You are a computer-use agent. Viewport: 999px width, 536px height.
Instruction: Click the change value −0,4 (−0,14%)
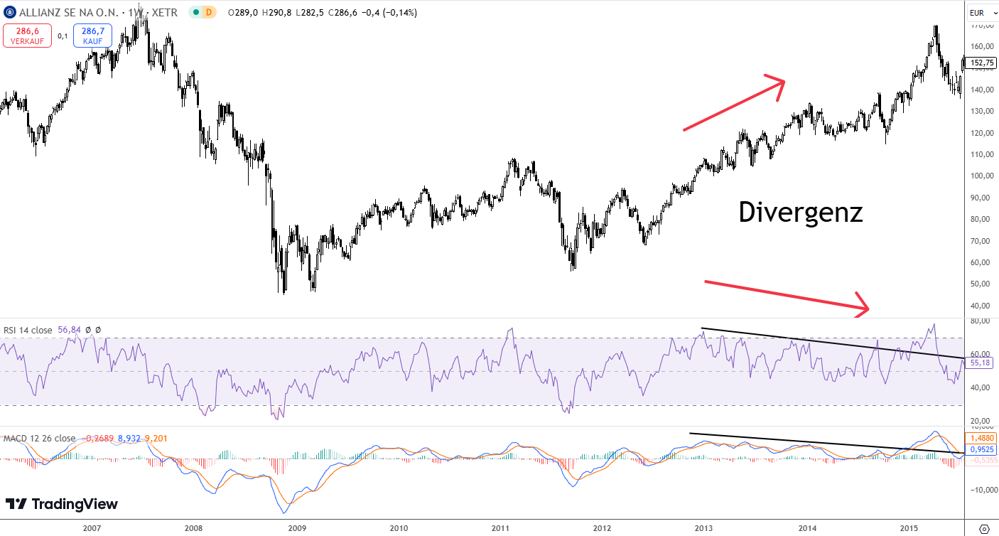[390, 13]
